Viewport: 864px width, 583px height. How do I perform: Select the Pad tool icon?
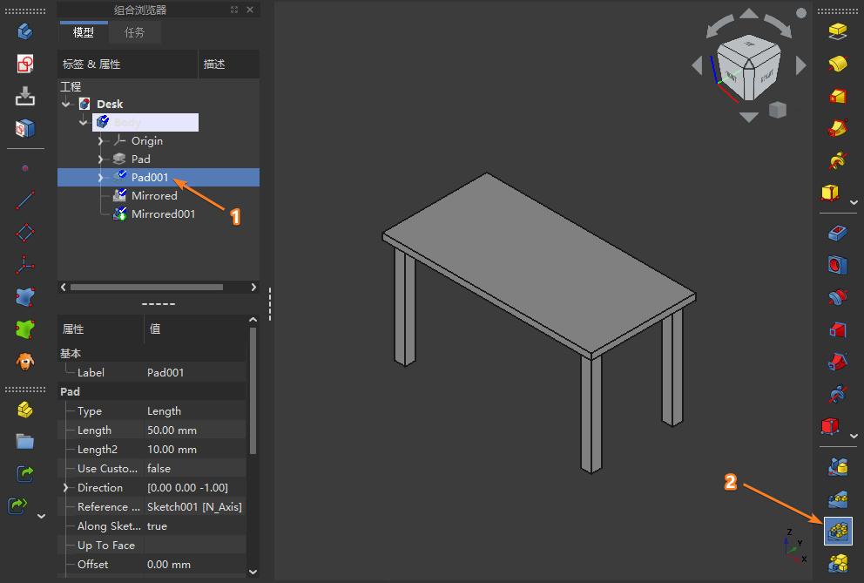(838, 32)
